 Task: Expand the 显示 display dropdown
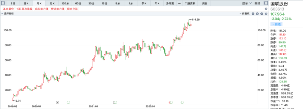click(x=247, y=3)
